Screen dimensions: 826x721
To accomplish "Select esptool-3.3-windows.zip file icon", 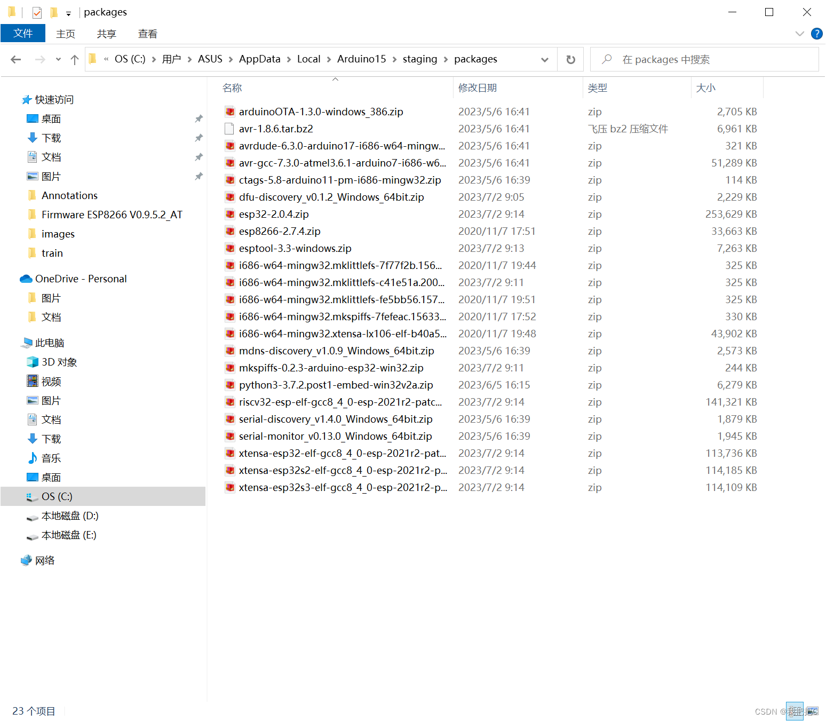I will coord(229,248).
